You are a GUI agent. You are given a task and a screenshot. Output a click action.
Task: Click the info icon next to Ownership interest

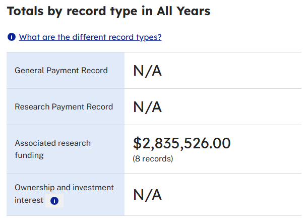[x=54, y=201]
